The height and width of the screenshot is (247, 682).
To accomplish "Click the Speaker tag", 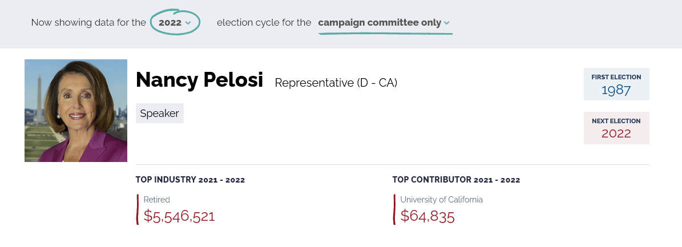I will click(160, 114).
